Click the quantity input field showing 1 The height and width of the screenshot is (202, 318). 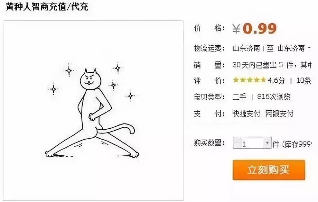pos(252,143)
